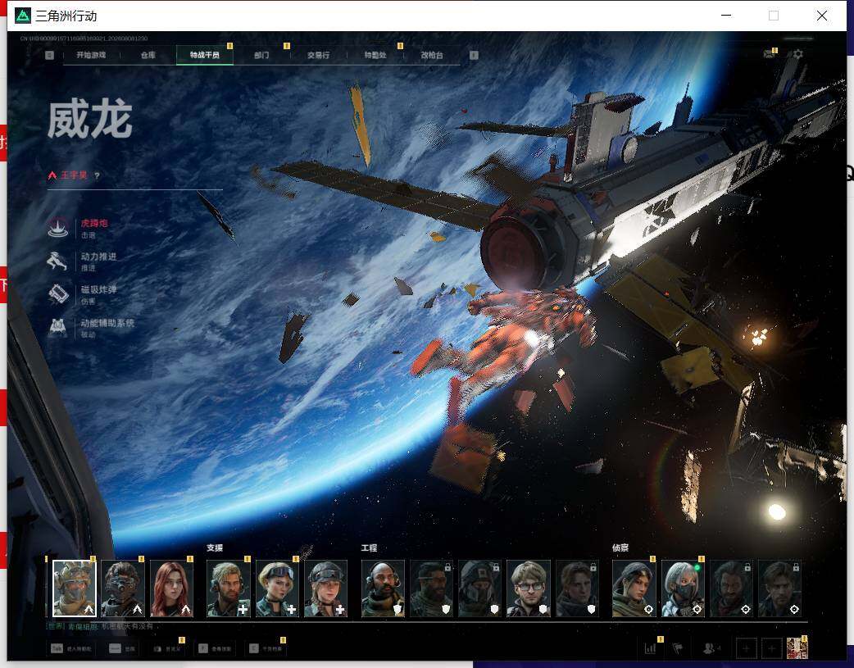Screen dimensions: 854x668
Task: Open the bar-chart statistics icon
Action: pyautogui.click(x=650, y=648)
